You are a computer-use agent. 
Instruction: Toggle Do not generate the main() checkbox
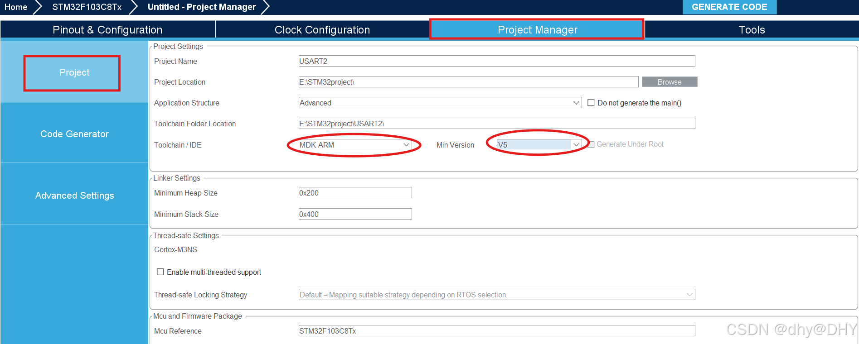pyautogui.click(x=591, y=103)
